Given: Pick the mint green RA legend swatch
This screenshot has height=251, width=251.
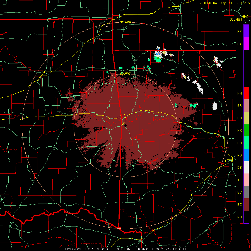Looking at the screenshot, I should point(246,143).
